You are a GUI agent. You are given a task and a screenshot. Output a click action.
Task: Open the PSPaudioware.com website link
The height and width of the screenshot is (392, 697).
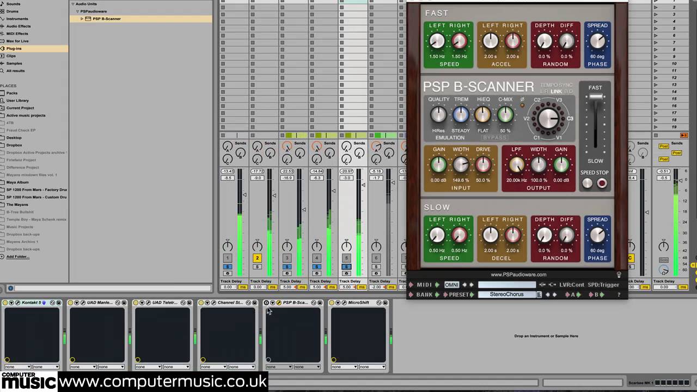tap(518, 274)
